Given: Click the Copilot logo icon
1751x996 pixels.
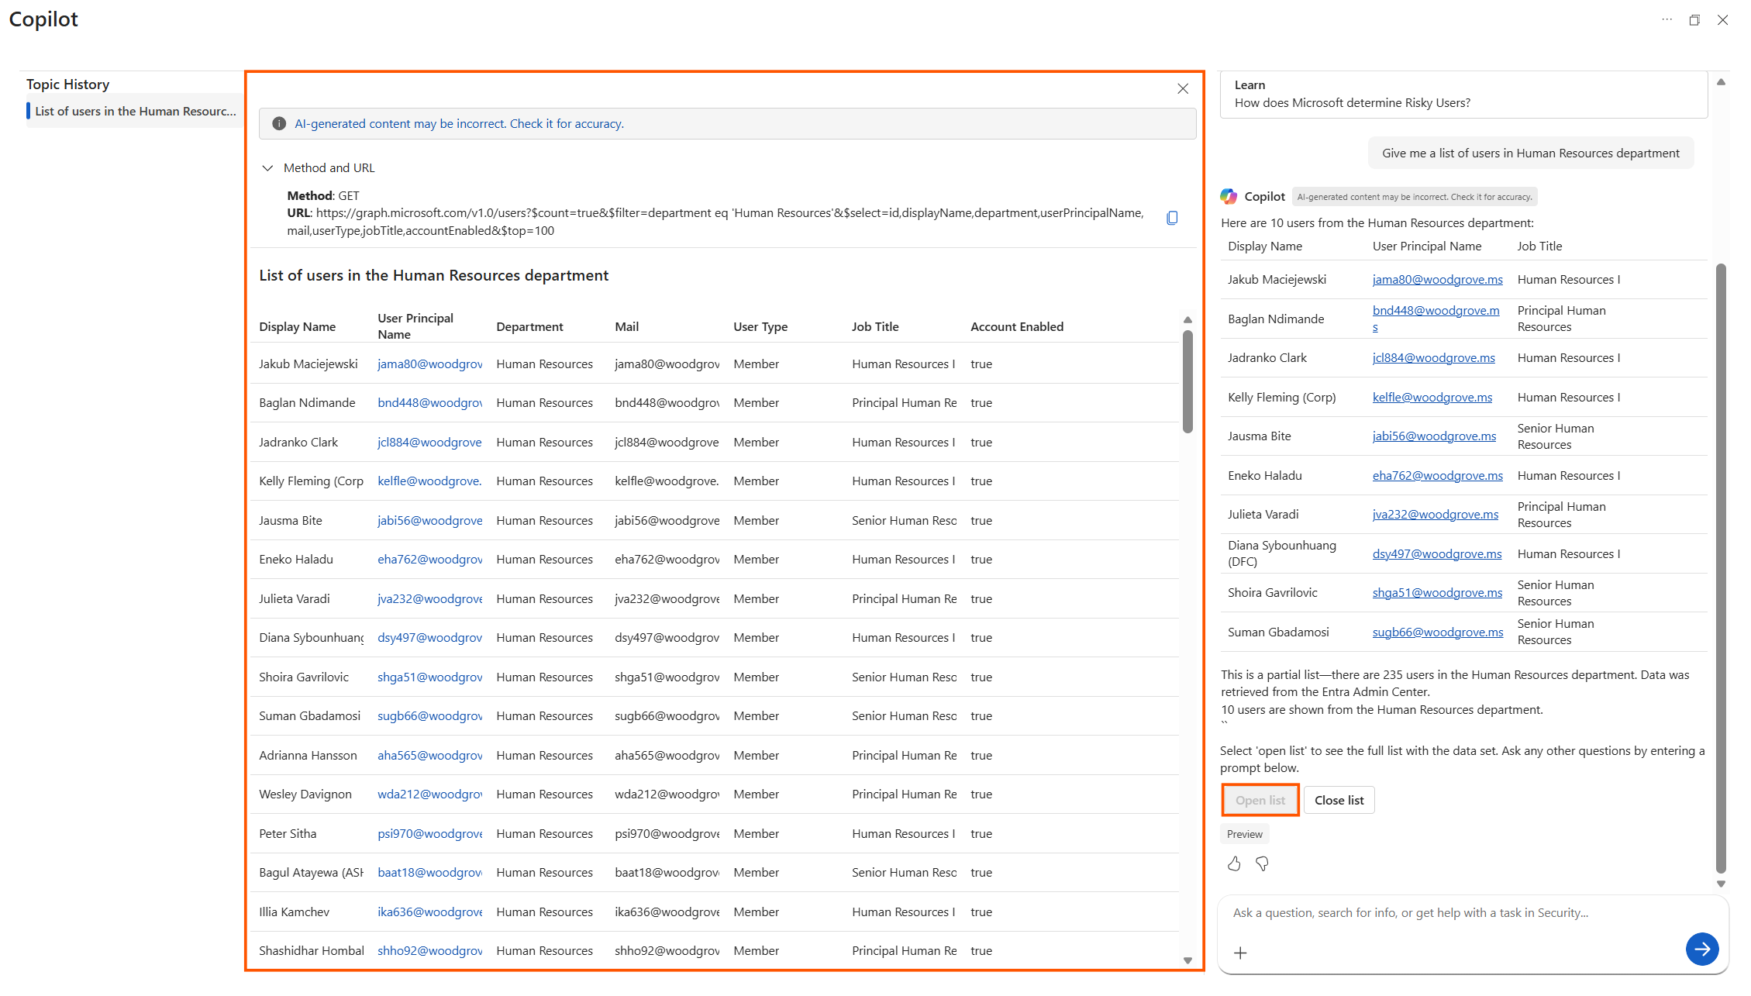Looking at the screenshot, I should point(1229,197).
